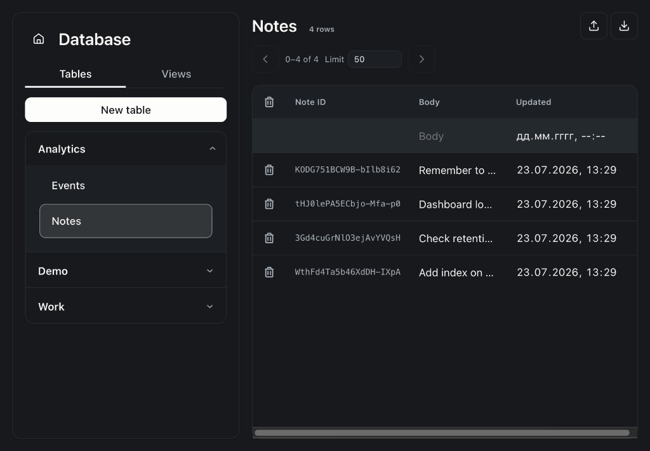Image resolution: width=650 pixels, height=451 pixels.
Task: Click the Limit input field showing 50
Action: tap(375, 59)
